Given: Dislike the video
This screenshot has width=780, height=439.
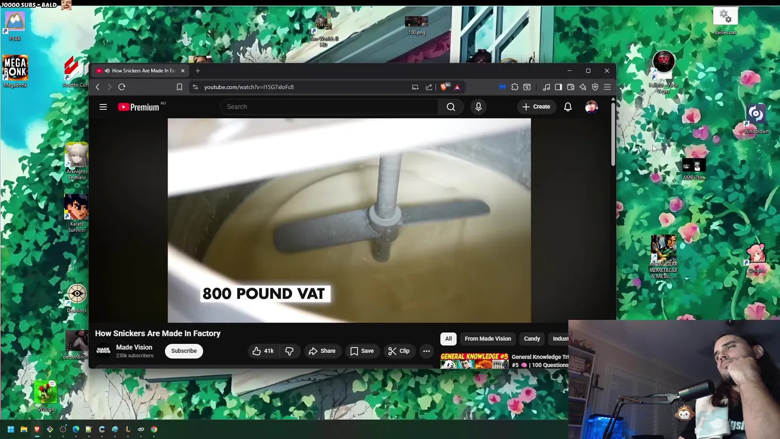Looking at the screenshot, I should pyautogui.click(x=289, y=351).
